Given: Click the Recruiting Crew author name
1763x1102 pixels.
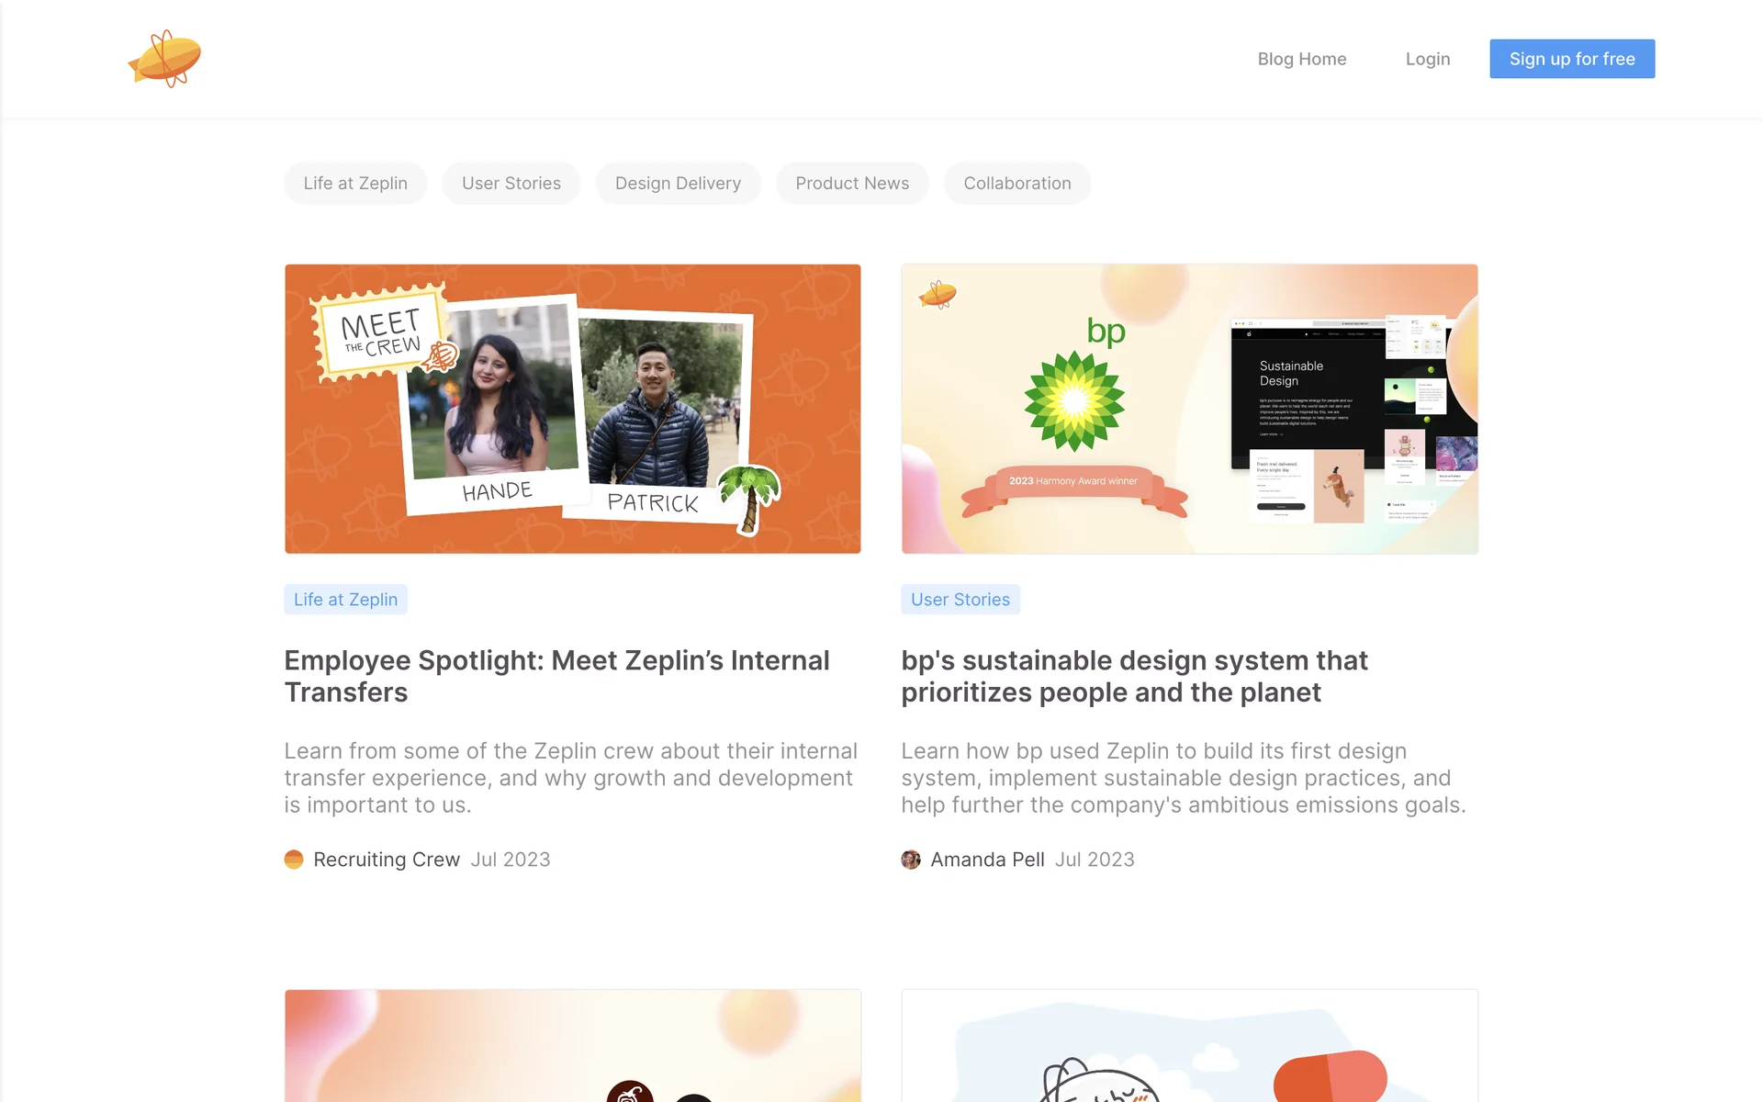Looking at the screenshot, I should coord(387,860).
